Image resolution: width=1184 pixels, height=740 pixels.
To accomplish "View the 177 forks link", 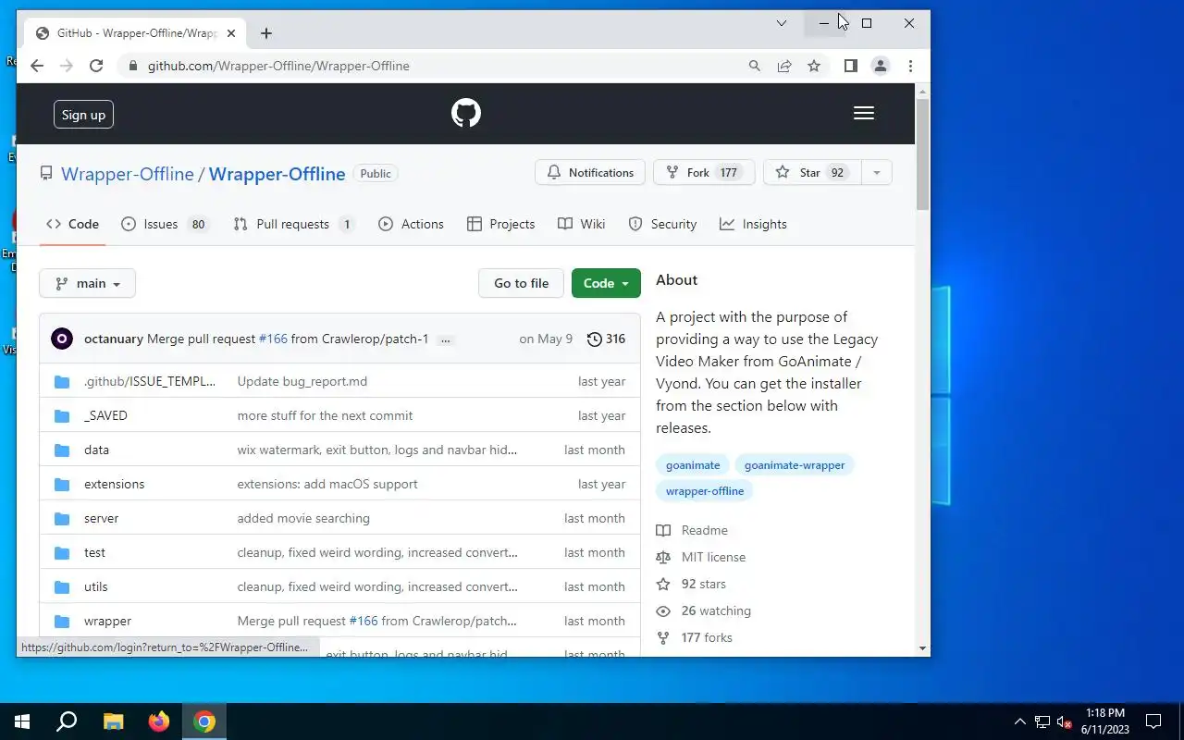I will pos(694,637).
